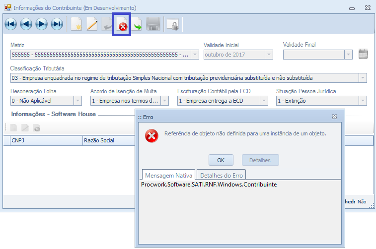Click the grayed undo arrow icon
This screenshot has height=249, width=376.
[x=107, y=24]
